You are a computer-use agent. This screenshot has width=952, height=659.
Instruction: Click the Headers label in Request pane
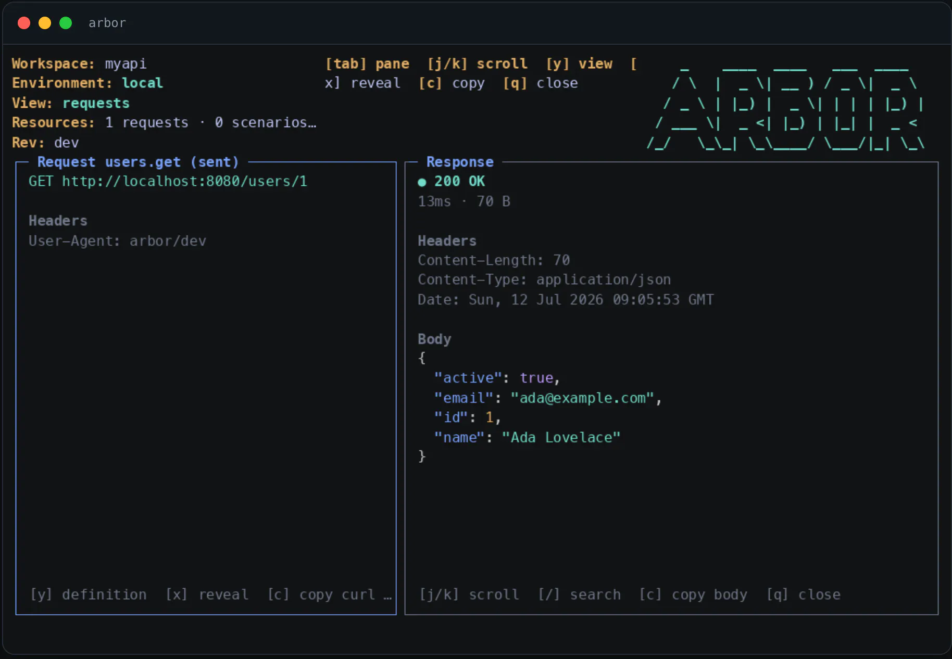[58, 221]
